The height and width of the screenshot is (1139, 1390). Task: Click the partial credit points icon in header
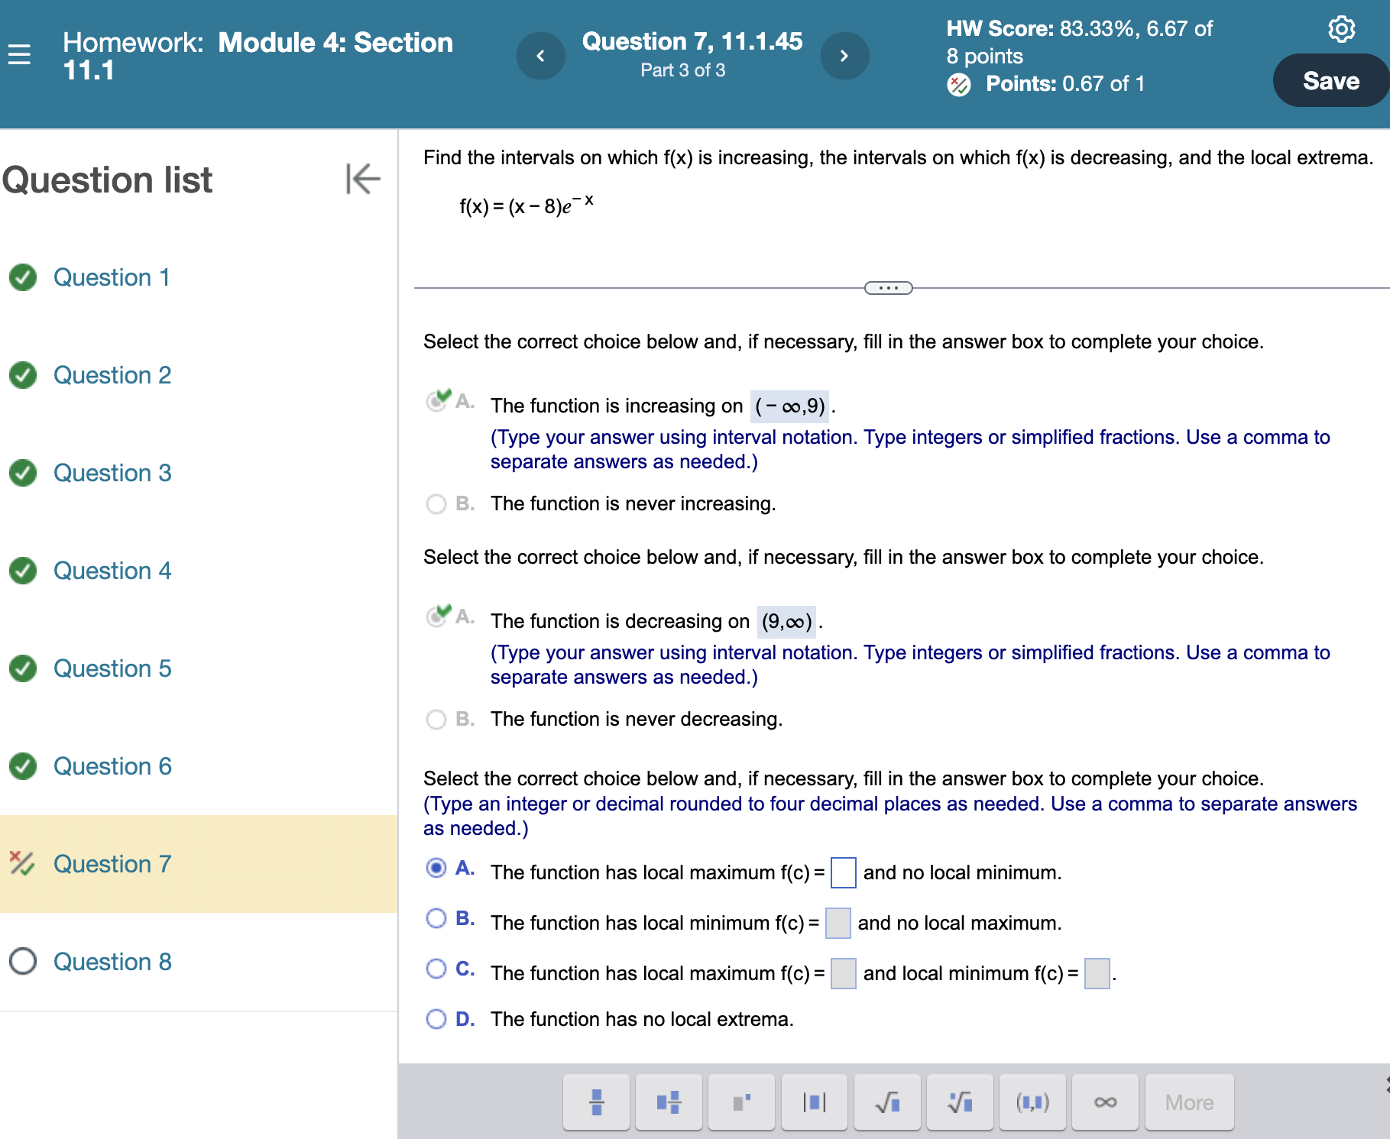pos(959,84)
